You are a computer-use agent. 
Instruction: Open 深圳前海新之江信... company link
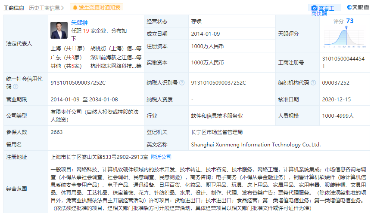(x=116, y=58)
